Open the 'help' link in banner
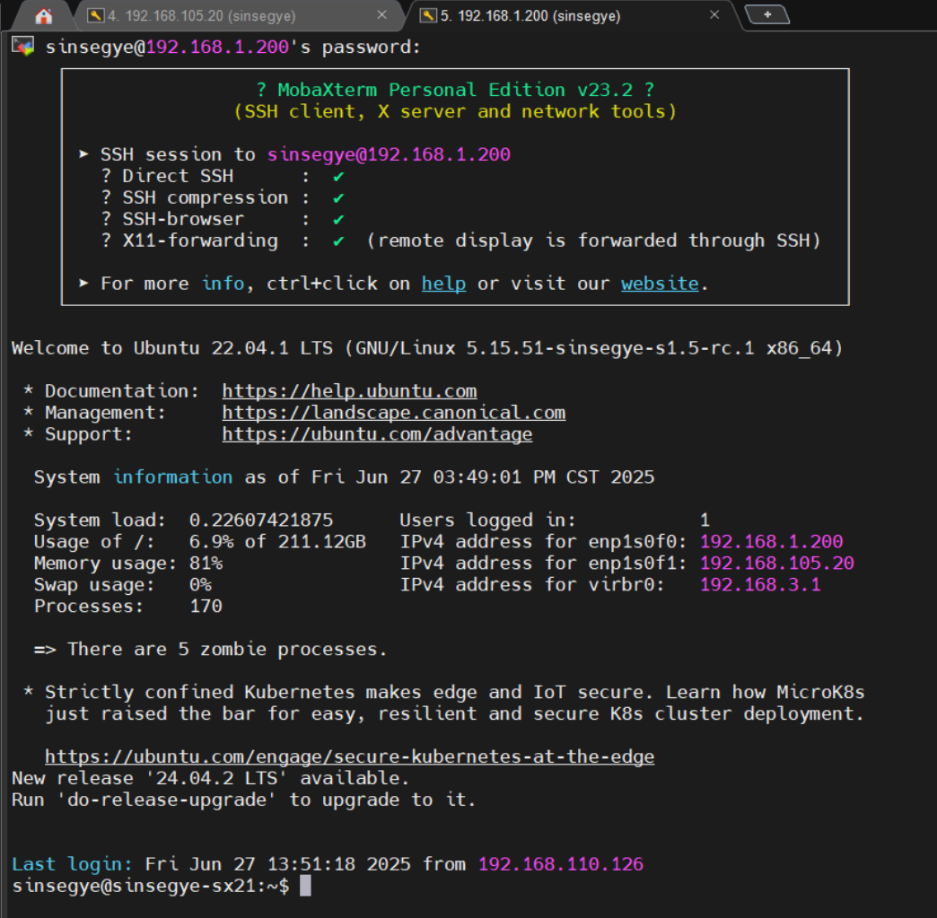The height and width of the screenshot is (918, 937). tap(443, 284)
